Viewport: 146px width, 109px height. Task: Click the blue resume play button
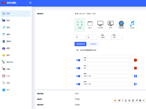tap(135, 84)
